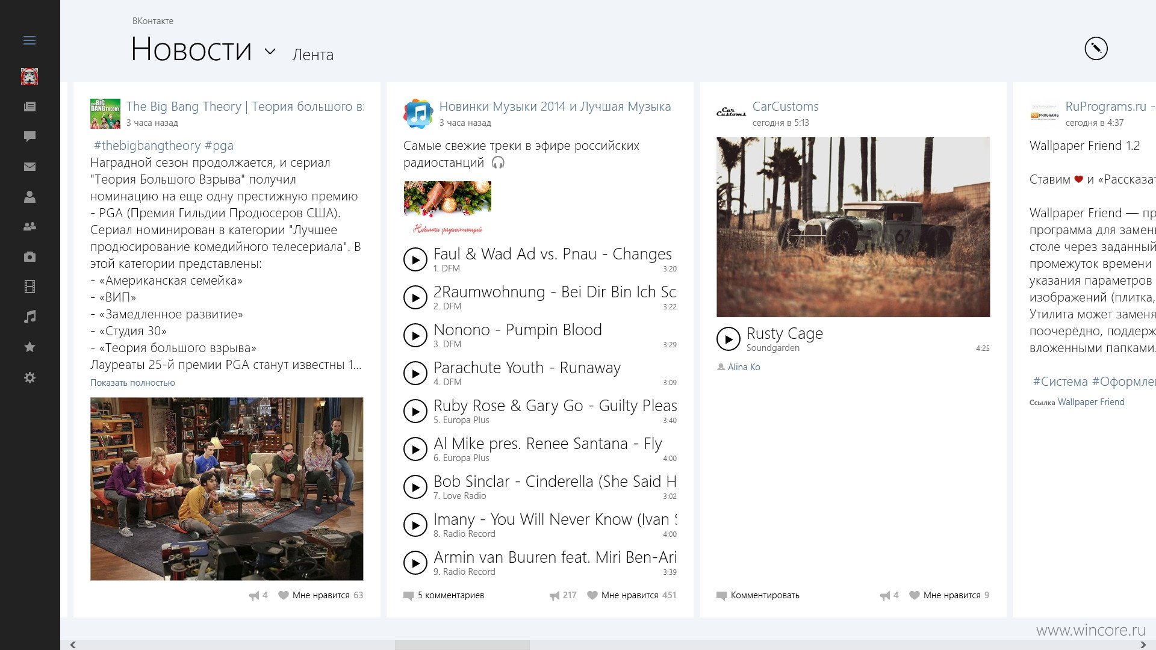This screenshot has height=650, width=1156.
Task: Open music note icon in sidebar
Action: (30, 317)
